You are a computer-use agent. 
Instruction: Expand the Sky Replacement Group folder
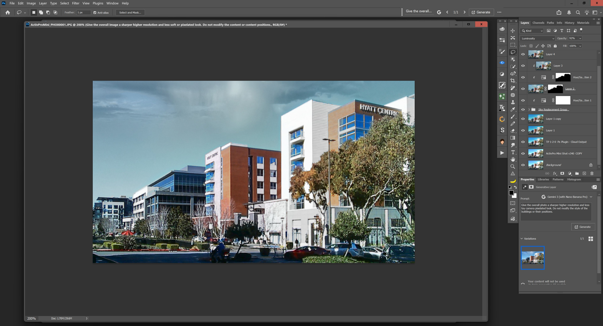[529, 110]
